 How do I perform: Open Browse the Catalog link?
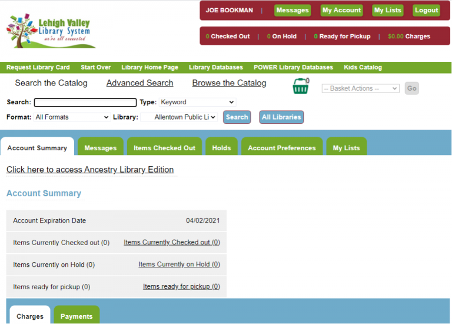(x=229, y=83)
